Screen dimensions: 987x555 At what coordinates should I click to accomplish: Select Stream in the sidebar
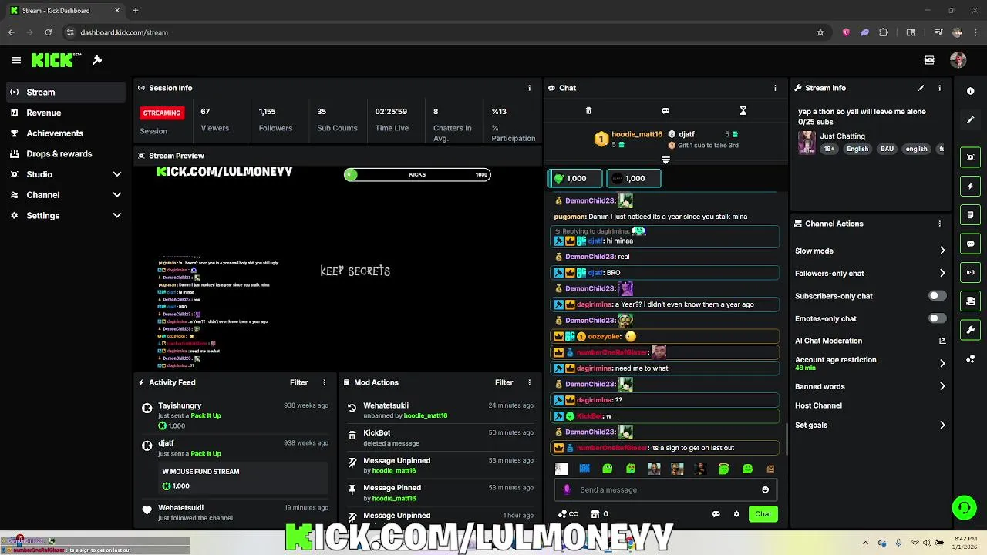coord(66,92)
